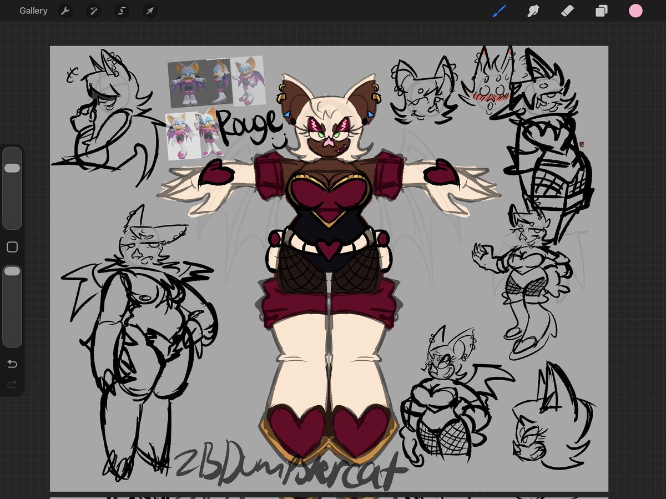Adjust the brush opacity slider handle
The width and height of the screenshot is (666, 499).
pos(12,271)
